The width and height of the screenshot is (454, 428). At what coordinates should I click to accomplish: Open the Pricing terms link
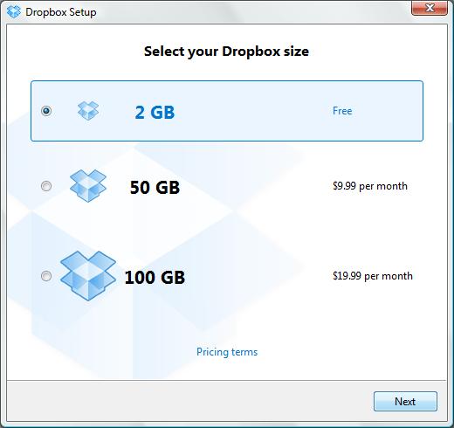tap(227, 352)
